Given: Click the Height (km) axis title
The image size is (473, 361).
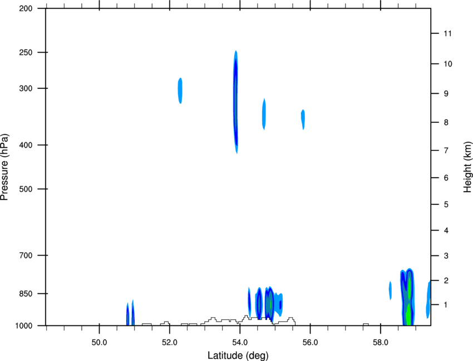Looking at the screenshot, I should [x=467, y=167].
